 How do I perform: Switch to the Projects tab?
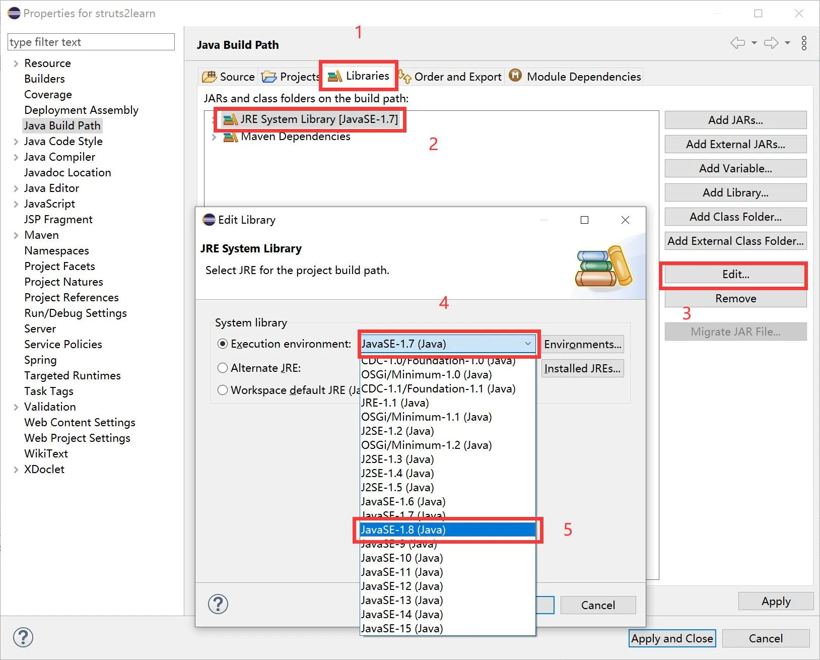pyautogui.click(x=291, y=77)
